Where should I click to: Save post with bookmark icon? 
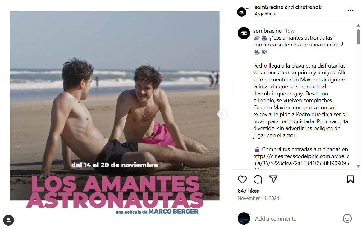[350, 179]
